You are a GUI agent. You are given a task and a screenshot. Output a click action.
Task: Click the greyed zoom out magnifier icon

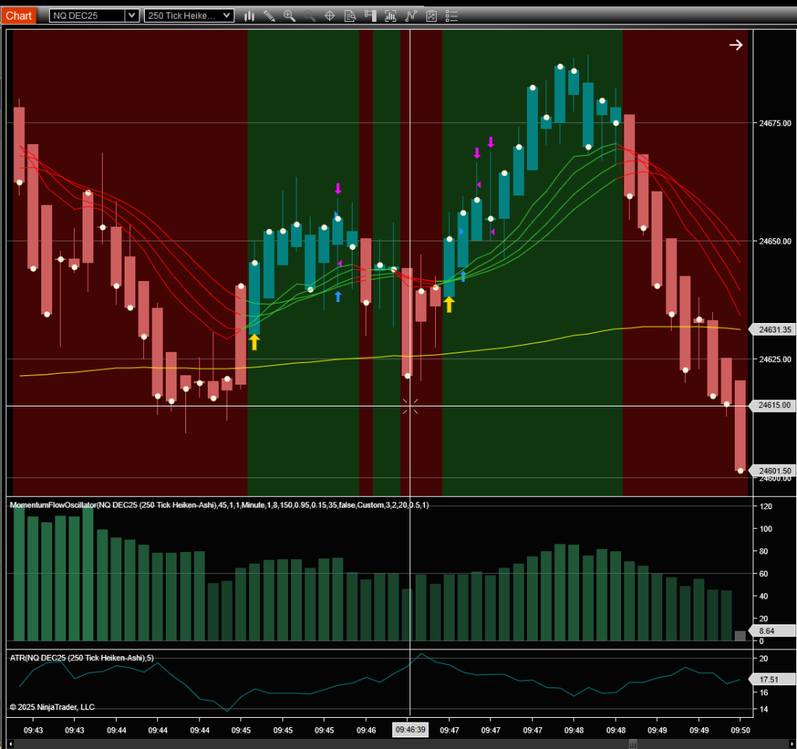click(x=310, y=16)
